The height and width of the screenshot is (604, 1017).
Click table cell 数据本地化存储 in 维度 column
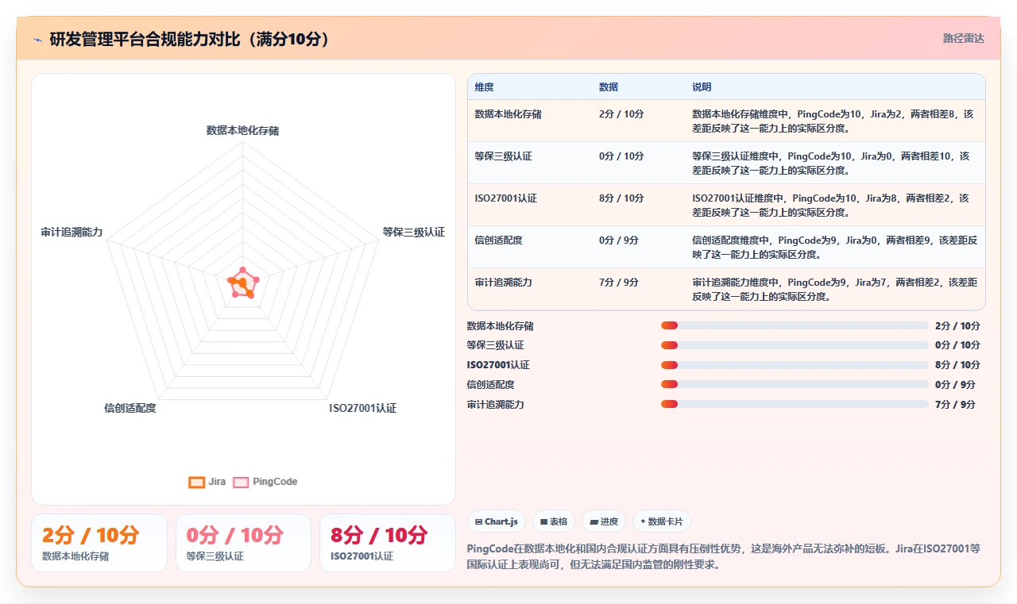click(x=508, y=113)
